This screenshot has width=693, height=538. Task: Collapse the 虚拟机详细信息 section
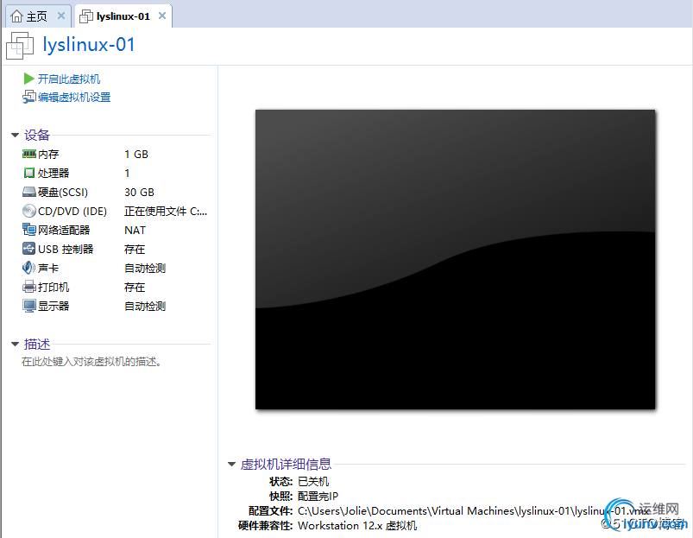(231, 465)
